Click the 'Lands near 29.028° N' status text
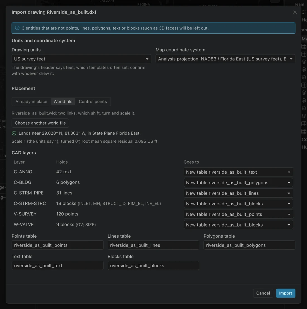The image size is (307, 309). [x=80, y=133]
